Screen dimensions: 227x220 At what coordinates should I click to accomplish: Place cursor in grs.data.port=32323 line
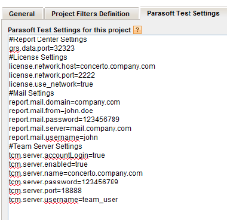click(42, 48)
